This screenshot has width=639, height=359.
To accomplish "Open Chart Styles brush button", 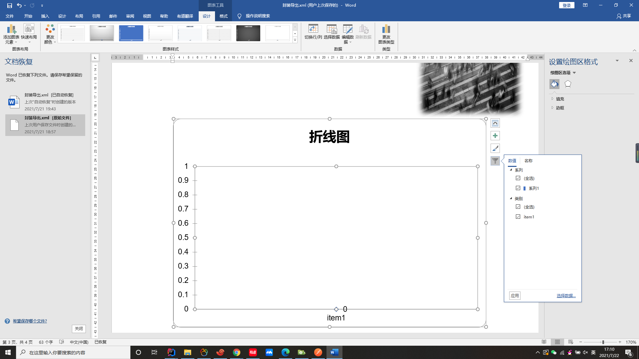I will tap(495, 148).
